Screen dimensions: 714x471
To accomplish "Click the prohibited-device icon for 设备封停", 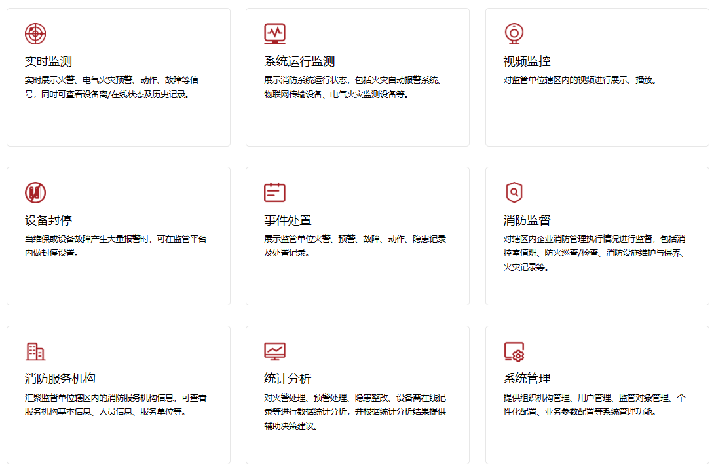I will 35,192.
